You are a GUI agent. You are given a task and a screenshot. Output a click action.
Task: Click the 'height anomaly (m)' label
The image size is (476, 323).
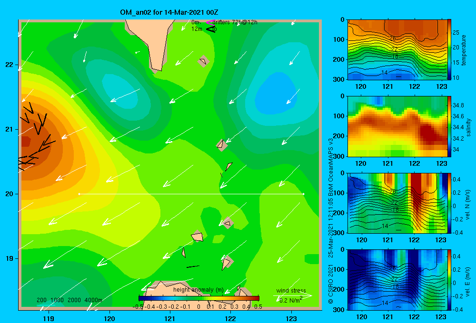(198, 290)
